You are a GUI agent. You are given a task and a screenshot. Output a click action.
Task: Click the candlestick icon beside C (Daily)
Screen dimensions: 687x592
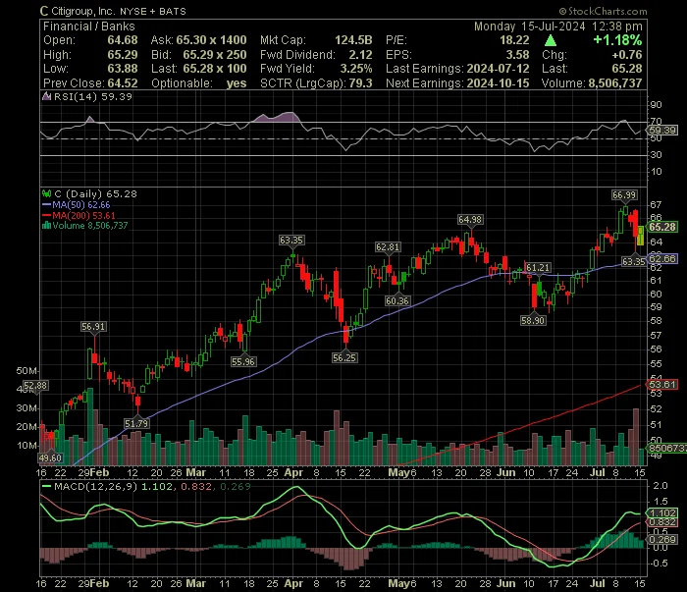point(46,193)
